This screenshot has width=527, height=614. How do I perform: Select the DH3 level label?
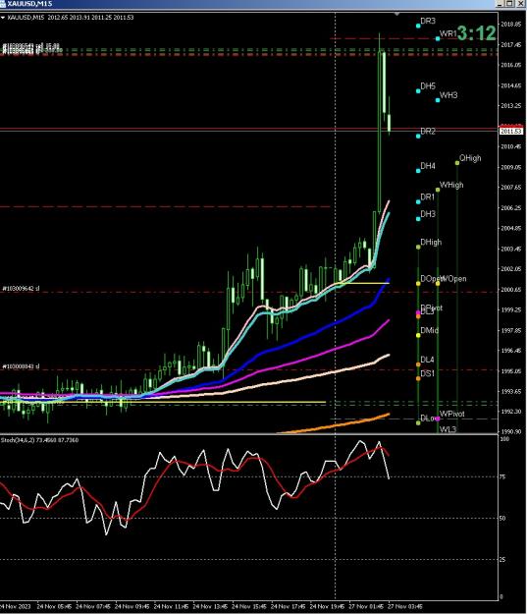click(x=428, y=214)
